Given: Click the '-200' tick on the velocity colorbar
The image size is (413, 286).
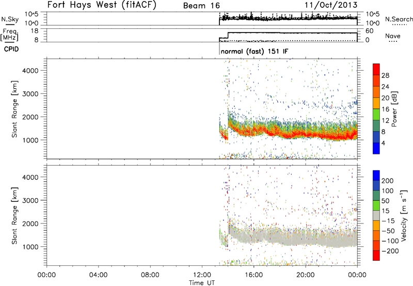Looking at the screenshot, I should click(389, 251).
